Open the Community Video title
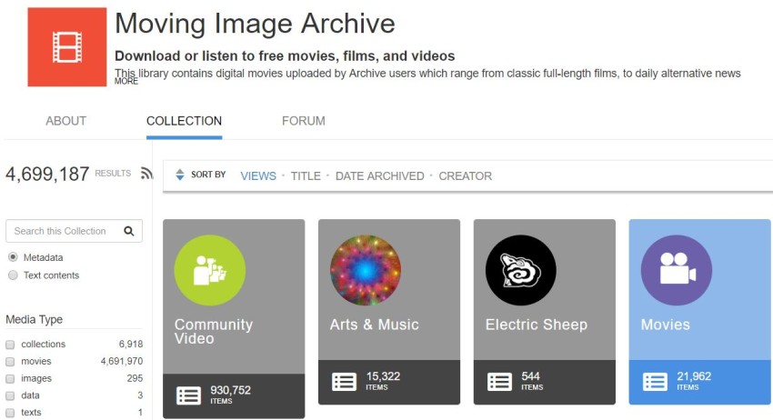Image resolution: width=773 pixels, height=420 pixels. [214, 331]
